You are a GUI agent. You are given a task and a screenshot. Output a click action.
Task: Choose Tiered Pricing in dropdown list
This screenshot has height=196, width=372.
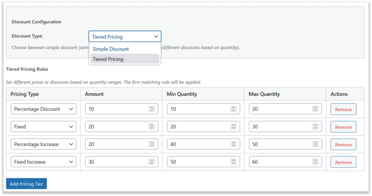coord(125,59)
